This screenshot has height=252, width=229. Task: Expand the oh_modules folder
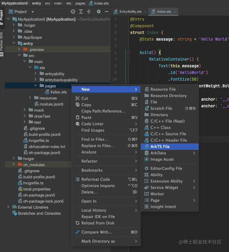14,165
